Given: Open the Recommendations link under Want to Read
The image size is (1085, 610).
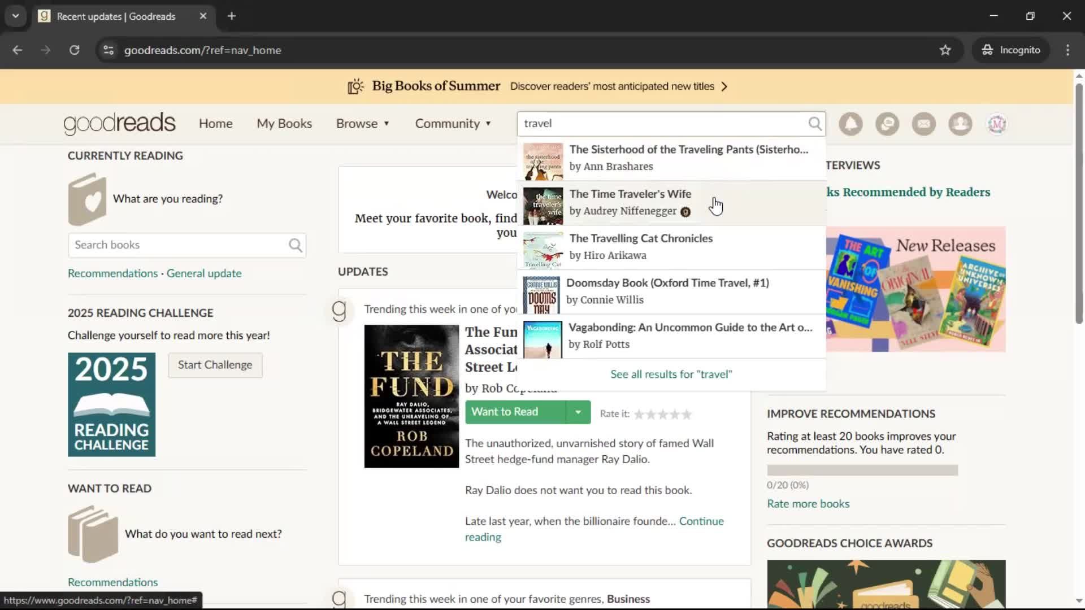Looking at the screenshot, I should 112,582.
